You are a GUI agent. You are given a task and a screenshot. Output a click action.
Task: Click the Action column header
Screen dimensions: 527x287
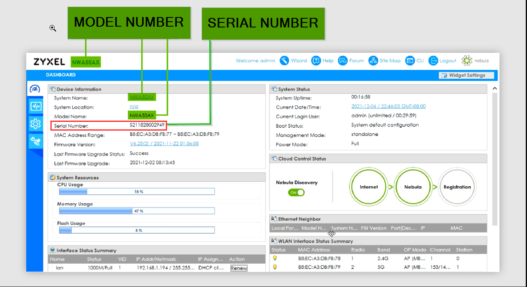[x=237, y=259]
